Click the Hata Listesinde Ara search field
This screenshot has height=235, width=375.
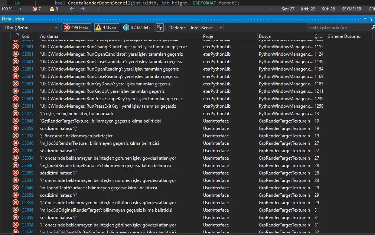[x=338, y=27]
